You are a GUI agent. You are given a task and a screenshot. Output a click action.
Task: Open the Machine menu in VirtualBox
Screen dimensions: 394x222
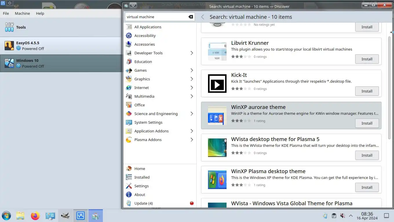coord(22,13)
